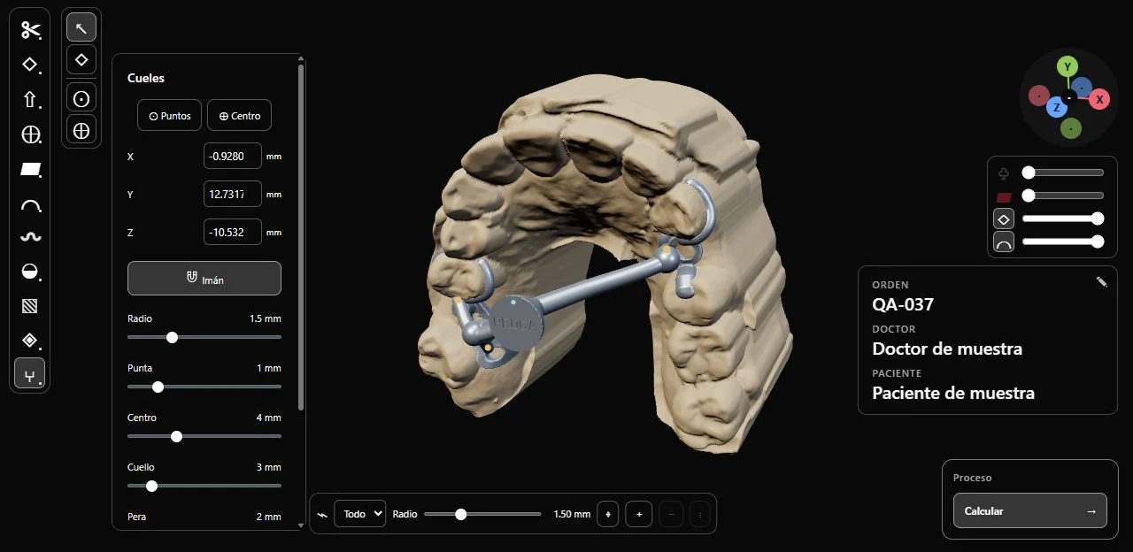The image size is (1133, 552).
Task: Select the arch curve tool in left toolbar
Action: tap(31, 204)
